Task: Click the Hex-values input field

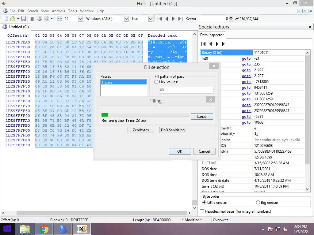Action: tap(186, 90)
